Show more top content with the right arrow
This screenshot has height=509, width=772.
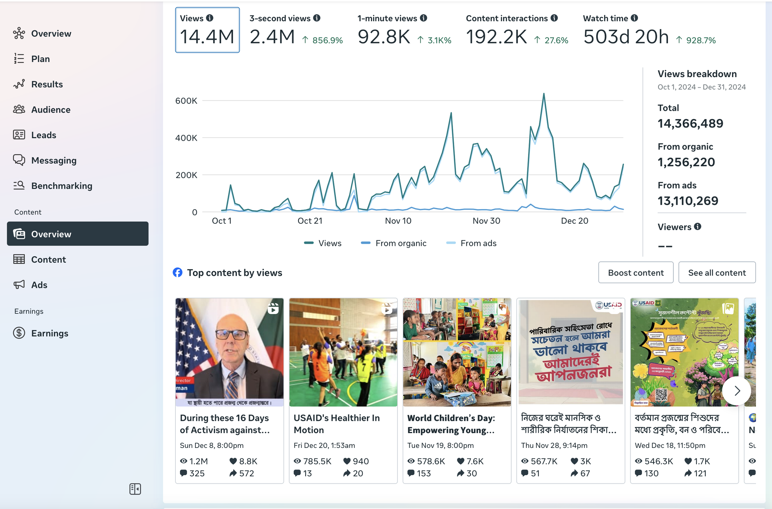click(736, 391)
